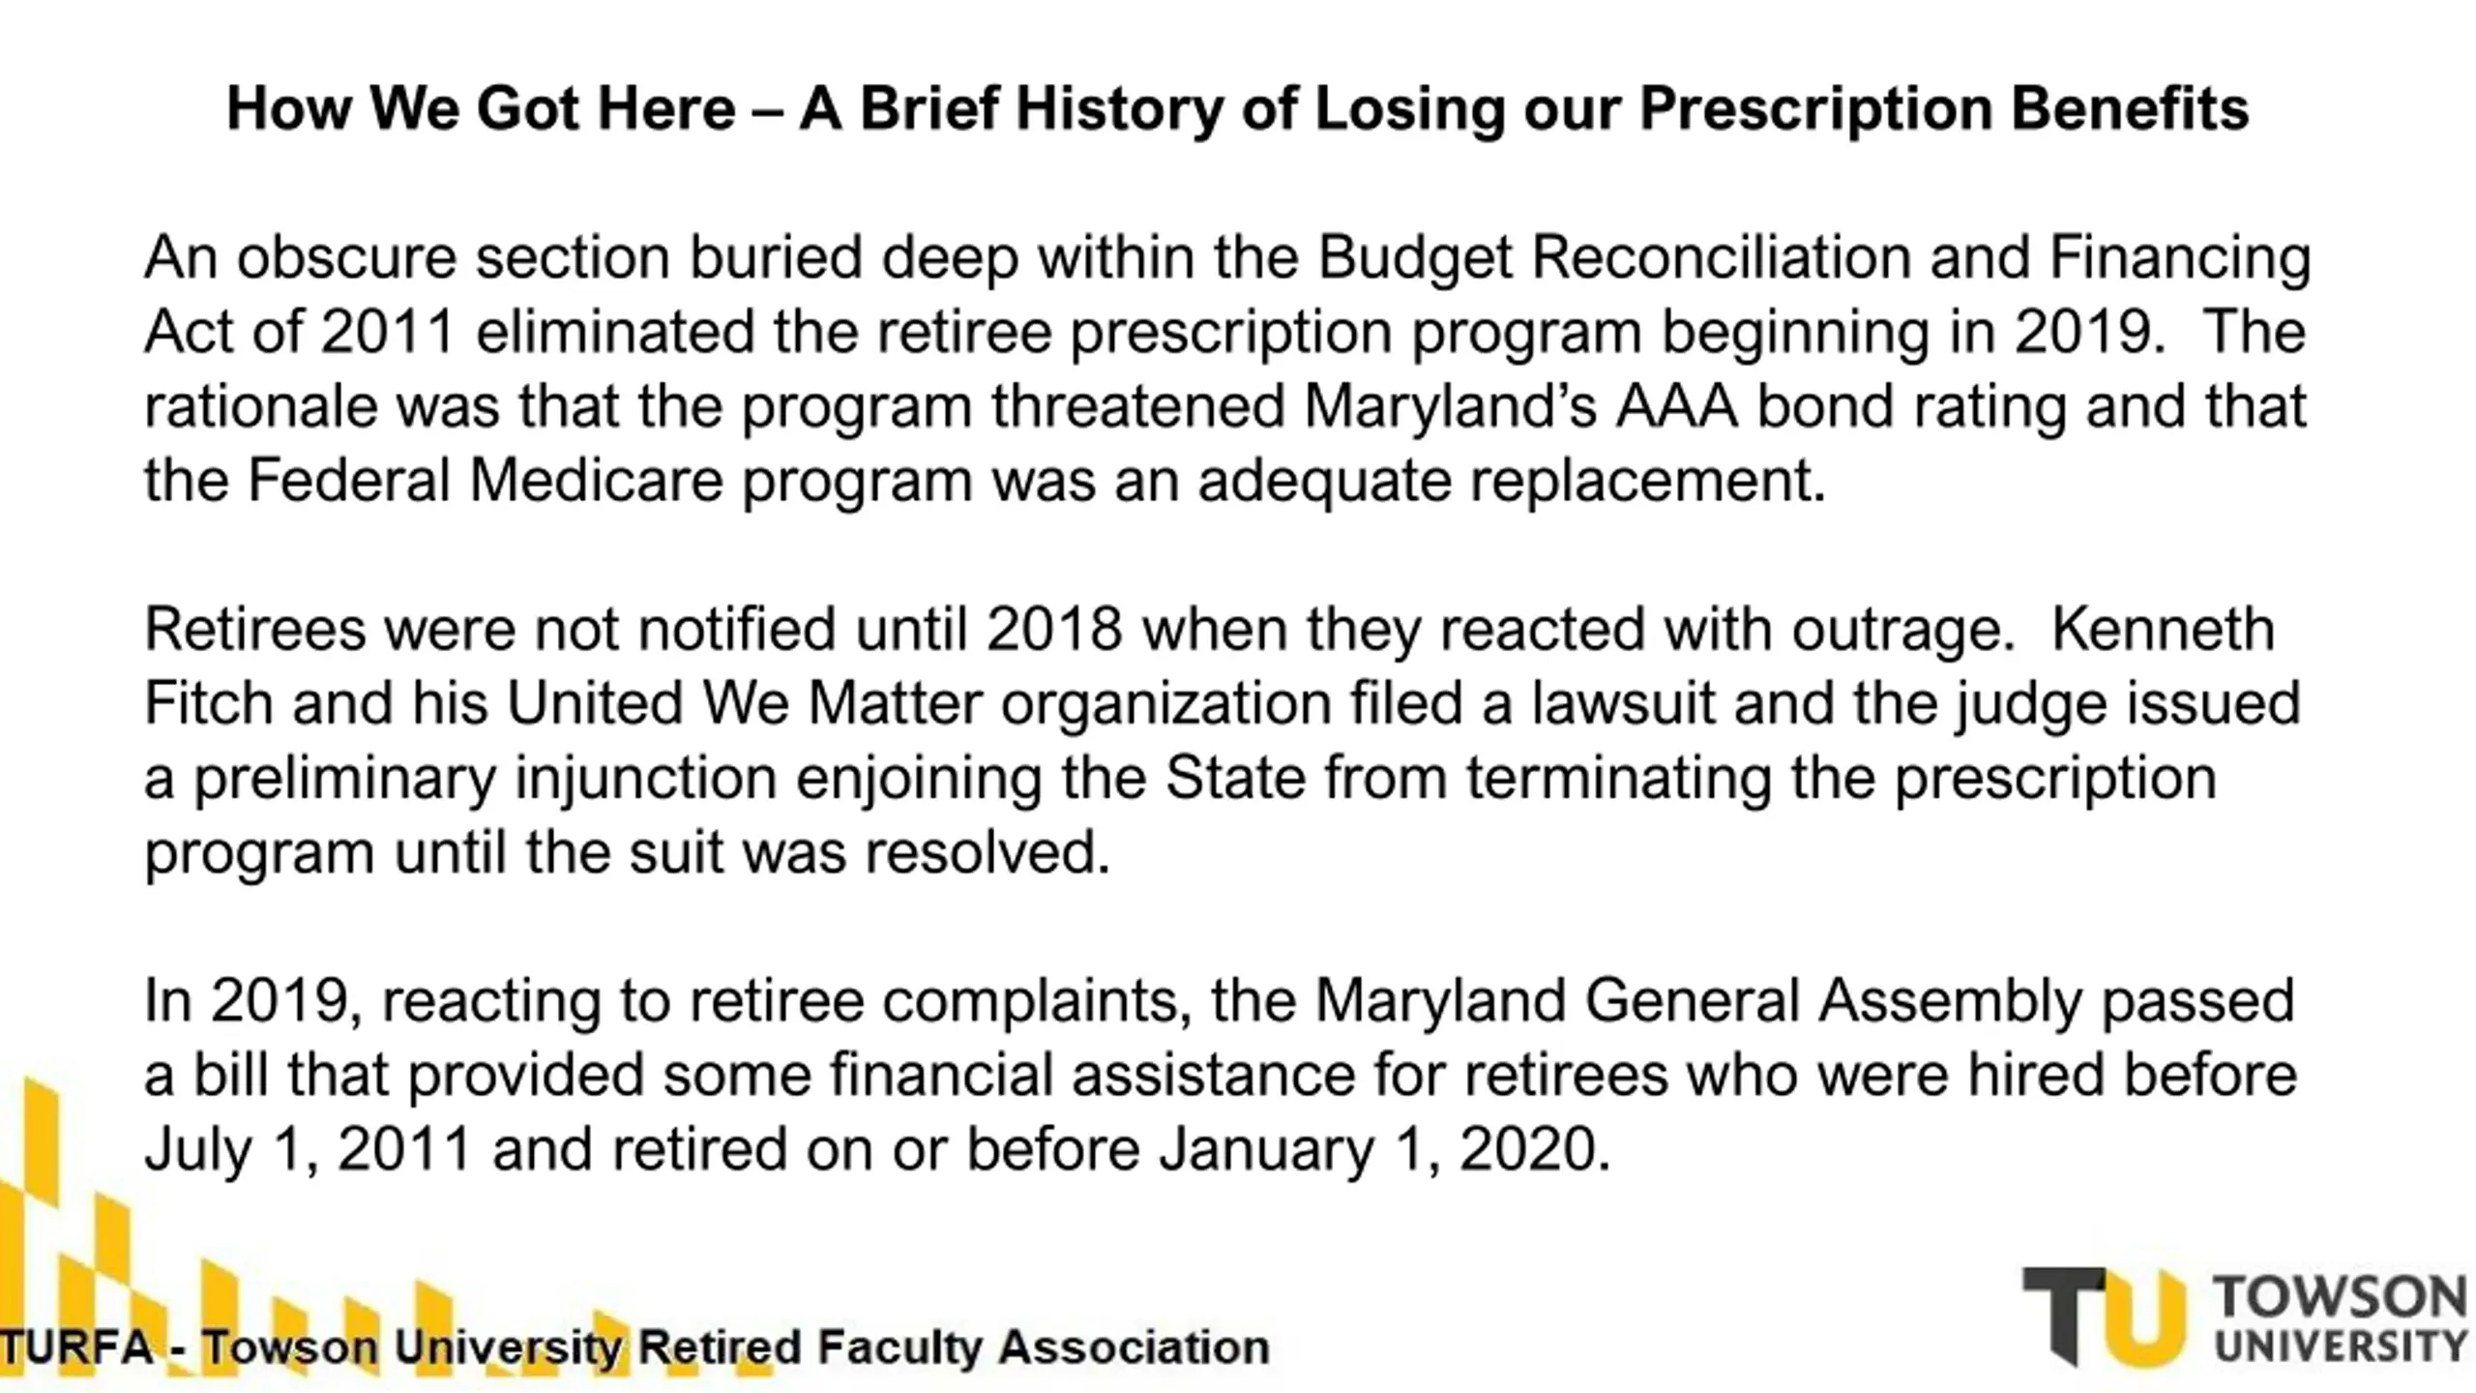Click 'Maryland General Assembly' in last paragraph
This screenshot has height=1393, width=2476.
1697,1001
